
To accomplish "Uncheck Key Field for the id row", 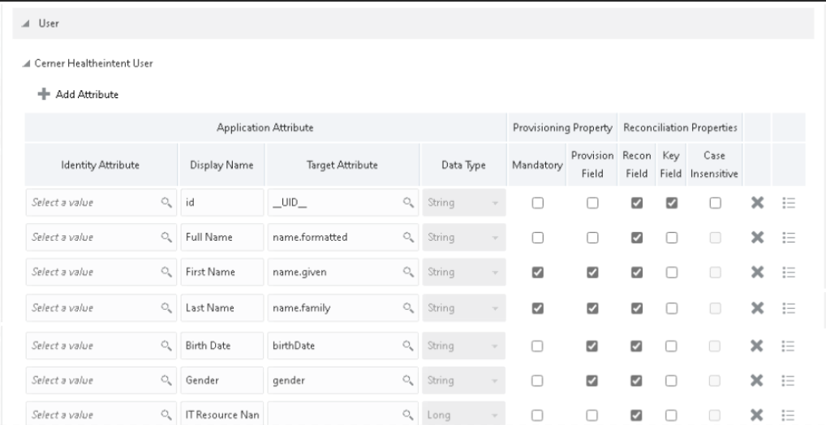I will click(x=671, y=203).
